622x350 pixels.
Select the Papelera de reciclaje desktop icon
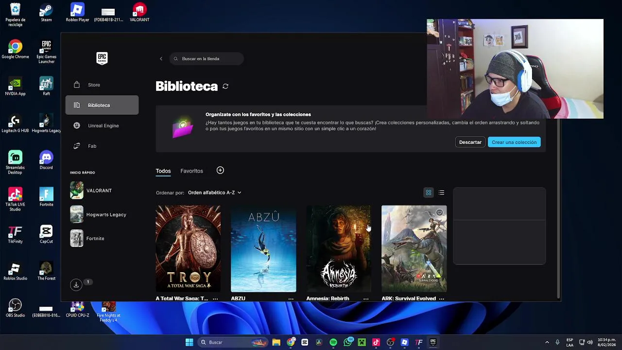click(15, 15)
